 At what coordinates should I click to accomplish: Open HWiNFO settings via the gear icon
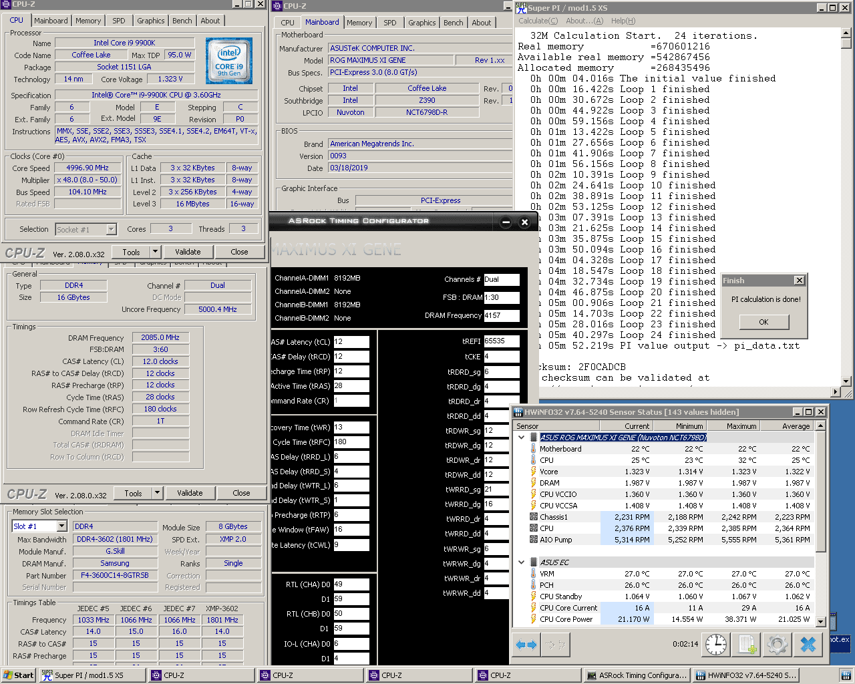pyautogui.click(x=777, y=645)
